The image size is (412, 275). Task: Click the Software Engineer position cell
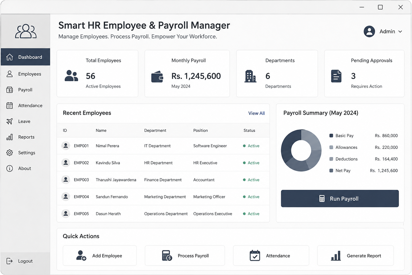pyautogui.click(x=210, y=146)
